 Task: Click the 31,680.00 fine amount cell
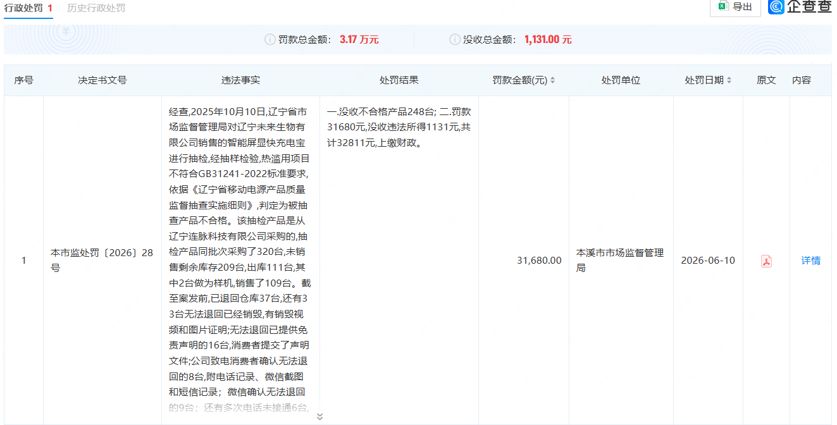[x=539, y=261]
